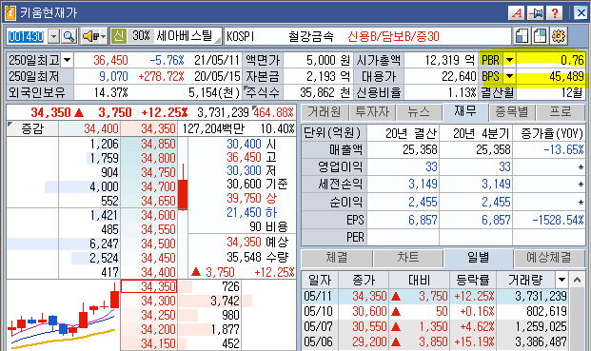The image size is (591, 351).
Task: Click bid quantity 3,742
Action: [225, 301]
